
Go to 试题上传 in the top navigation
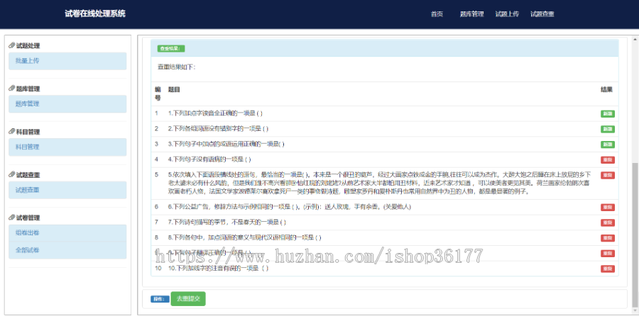[x=507, y=14]
